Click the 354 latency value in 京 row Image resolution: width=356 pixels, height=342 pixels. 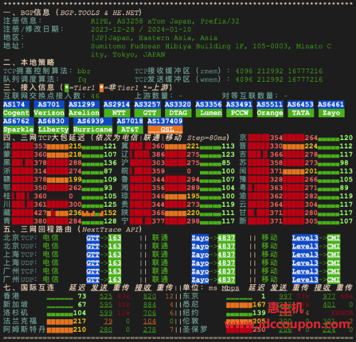[276, 138]
